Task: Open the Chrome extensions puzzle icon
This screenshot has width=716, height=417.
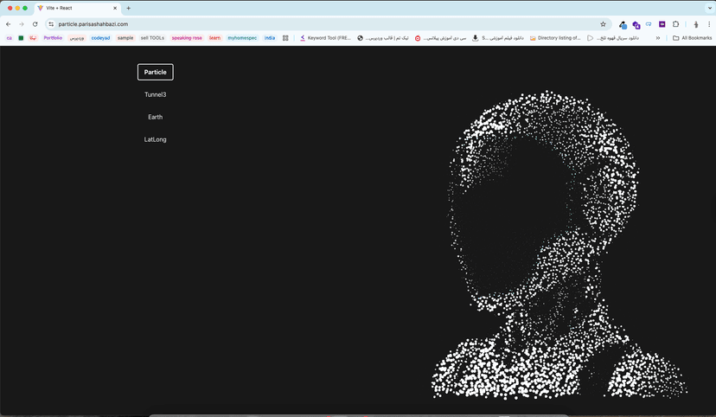Action: pos(676,24)
